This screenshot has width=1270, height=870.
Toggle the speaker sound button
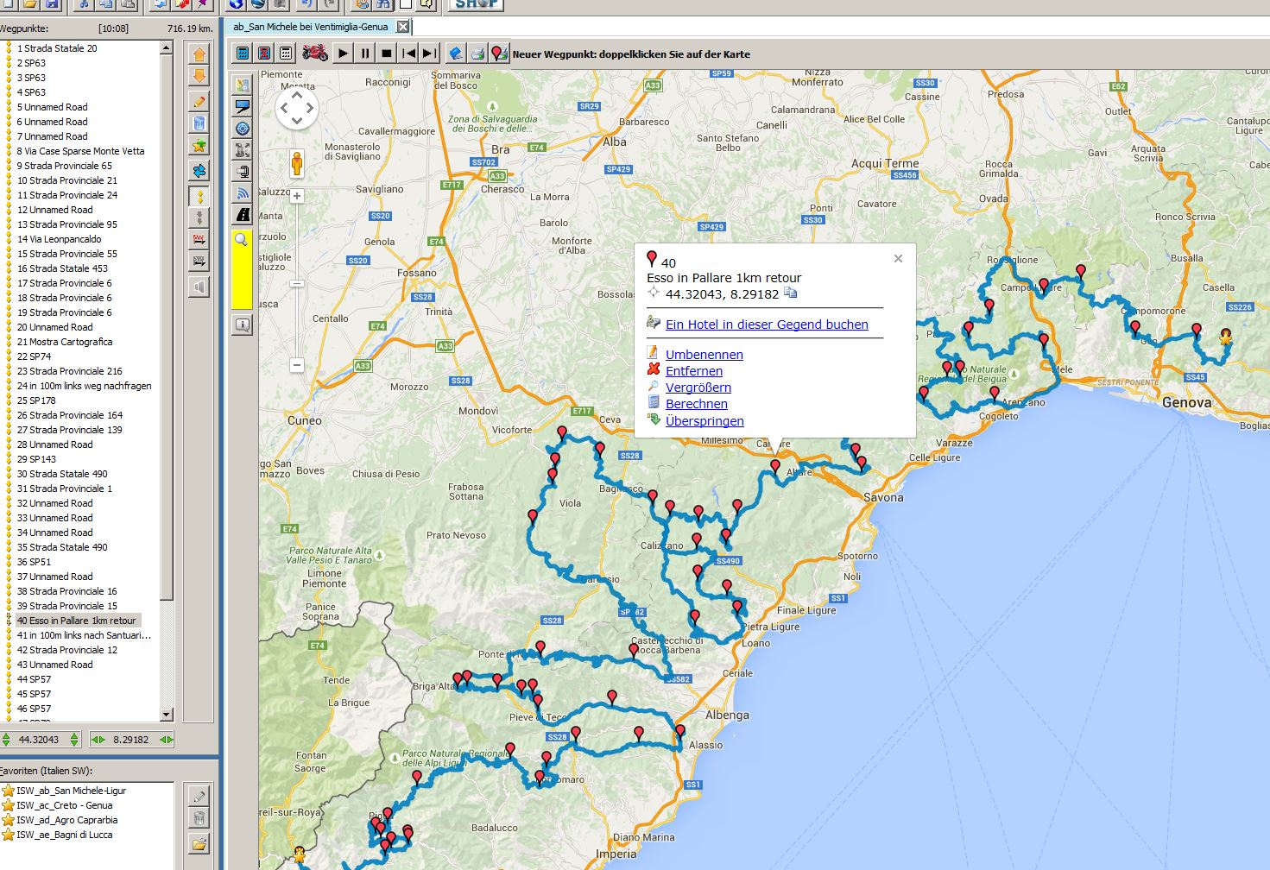pos(199,287)
